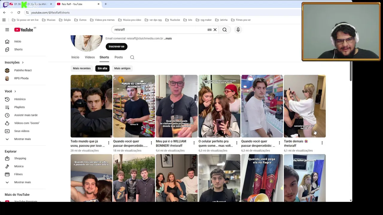Clear the search text with the X icon
Screen dimensions: 383x215
[x=215, y=30]
